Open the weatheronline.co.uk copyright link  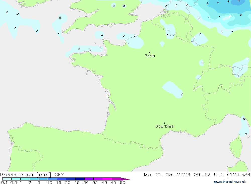coord(230,182)
